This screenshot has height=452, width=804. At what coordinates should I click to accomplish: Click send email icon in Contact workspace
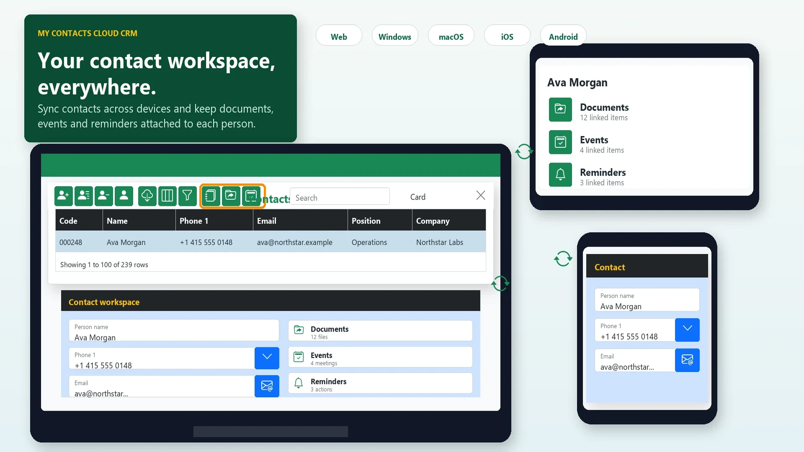pyautogui.click(x=267, y=386)
